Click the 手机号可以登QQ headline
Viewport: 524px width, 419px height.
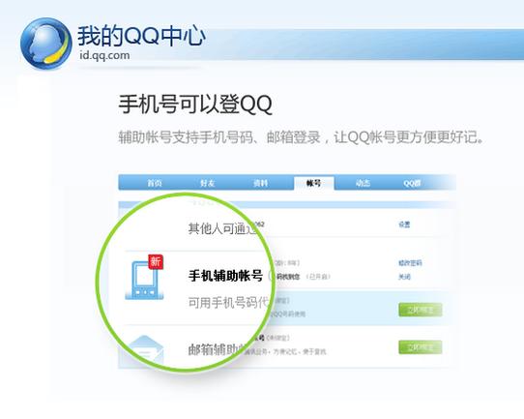point(195,104)
